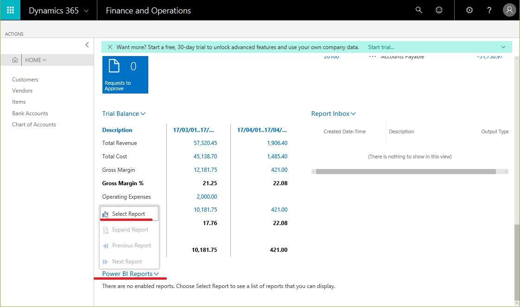Open the smiley feedback icon

[x=439, y=10]
